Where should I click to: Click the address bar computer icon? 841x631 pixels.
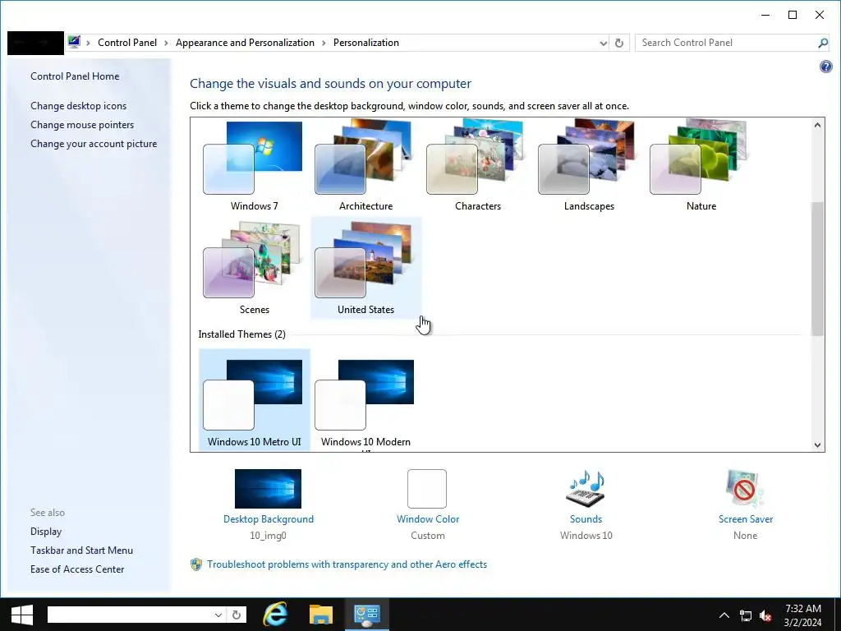[74, 42]
